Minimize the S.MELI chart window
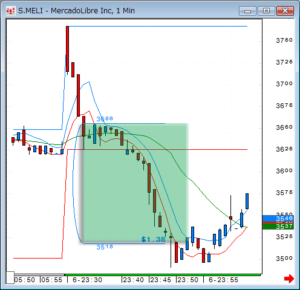Viewport: 300px width, 290px height. click(x=247, y=11)
